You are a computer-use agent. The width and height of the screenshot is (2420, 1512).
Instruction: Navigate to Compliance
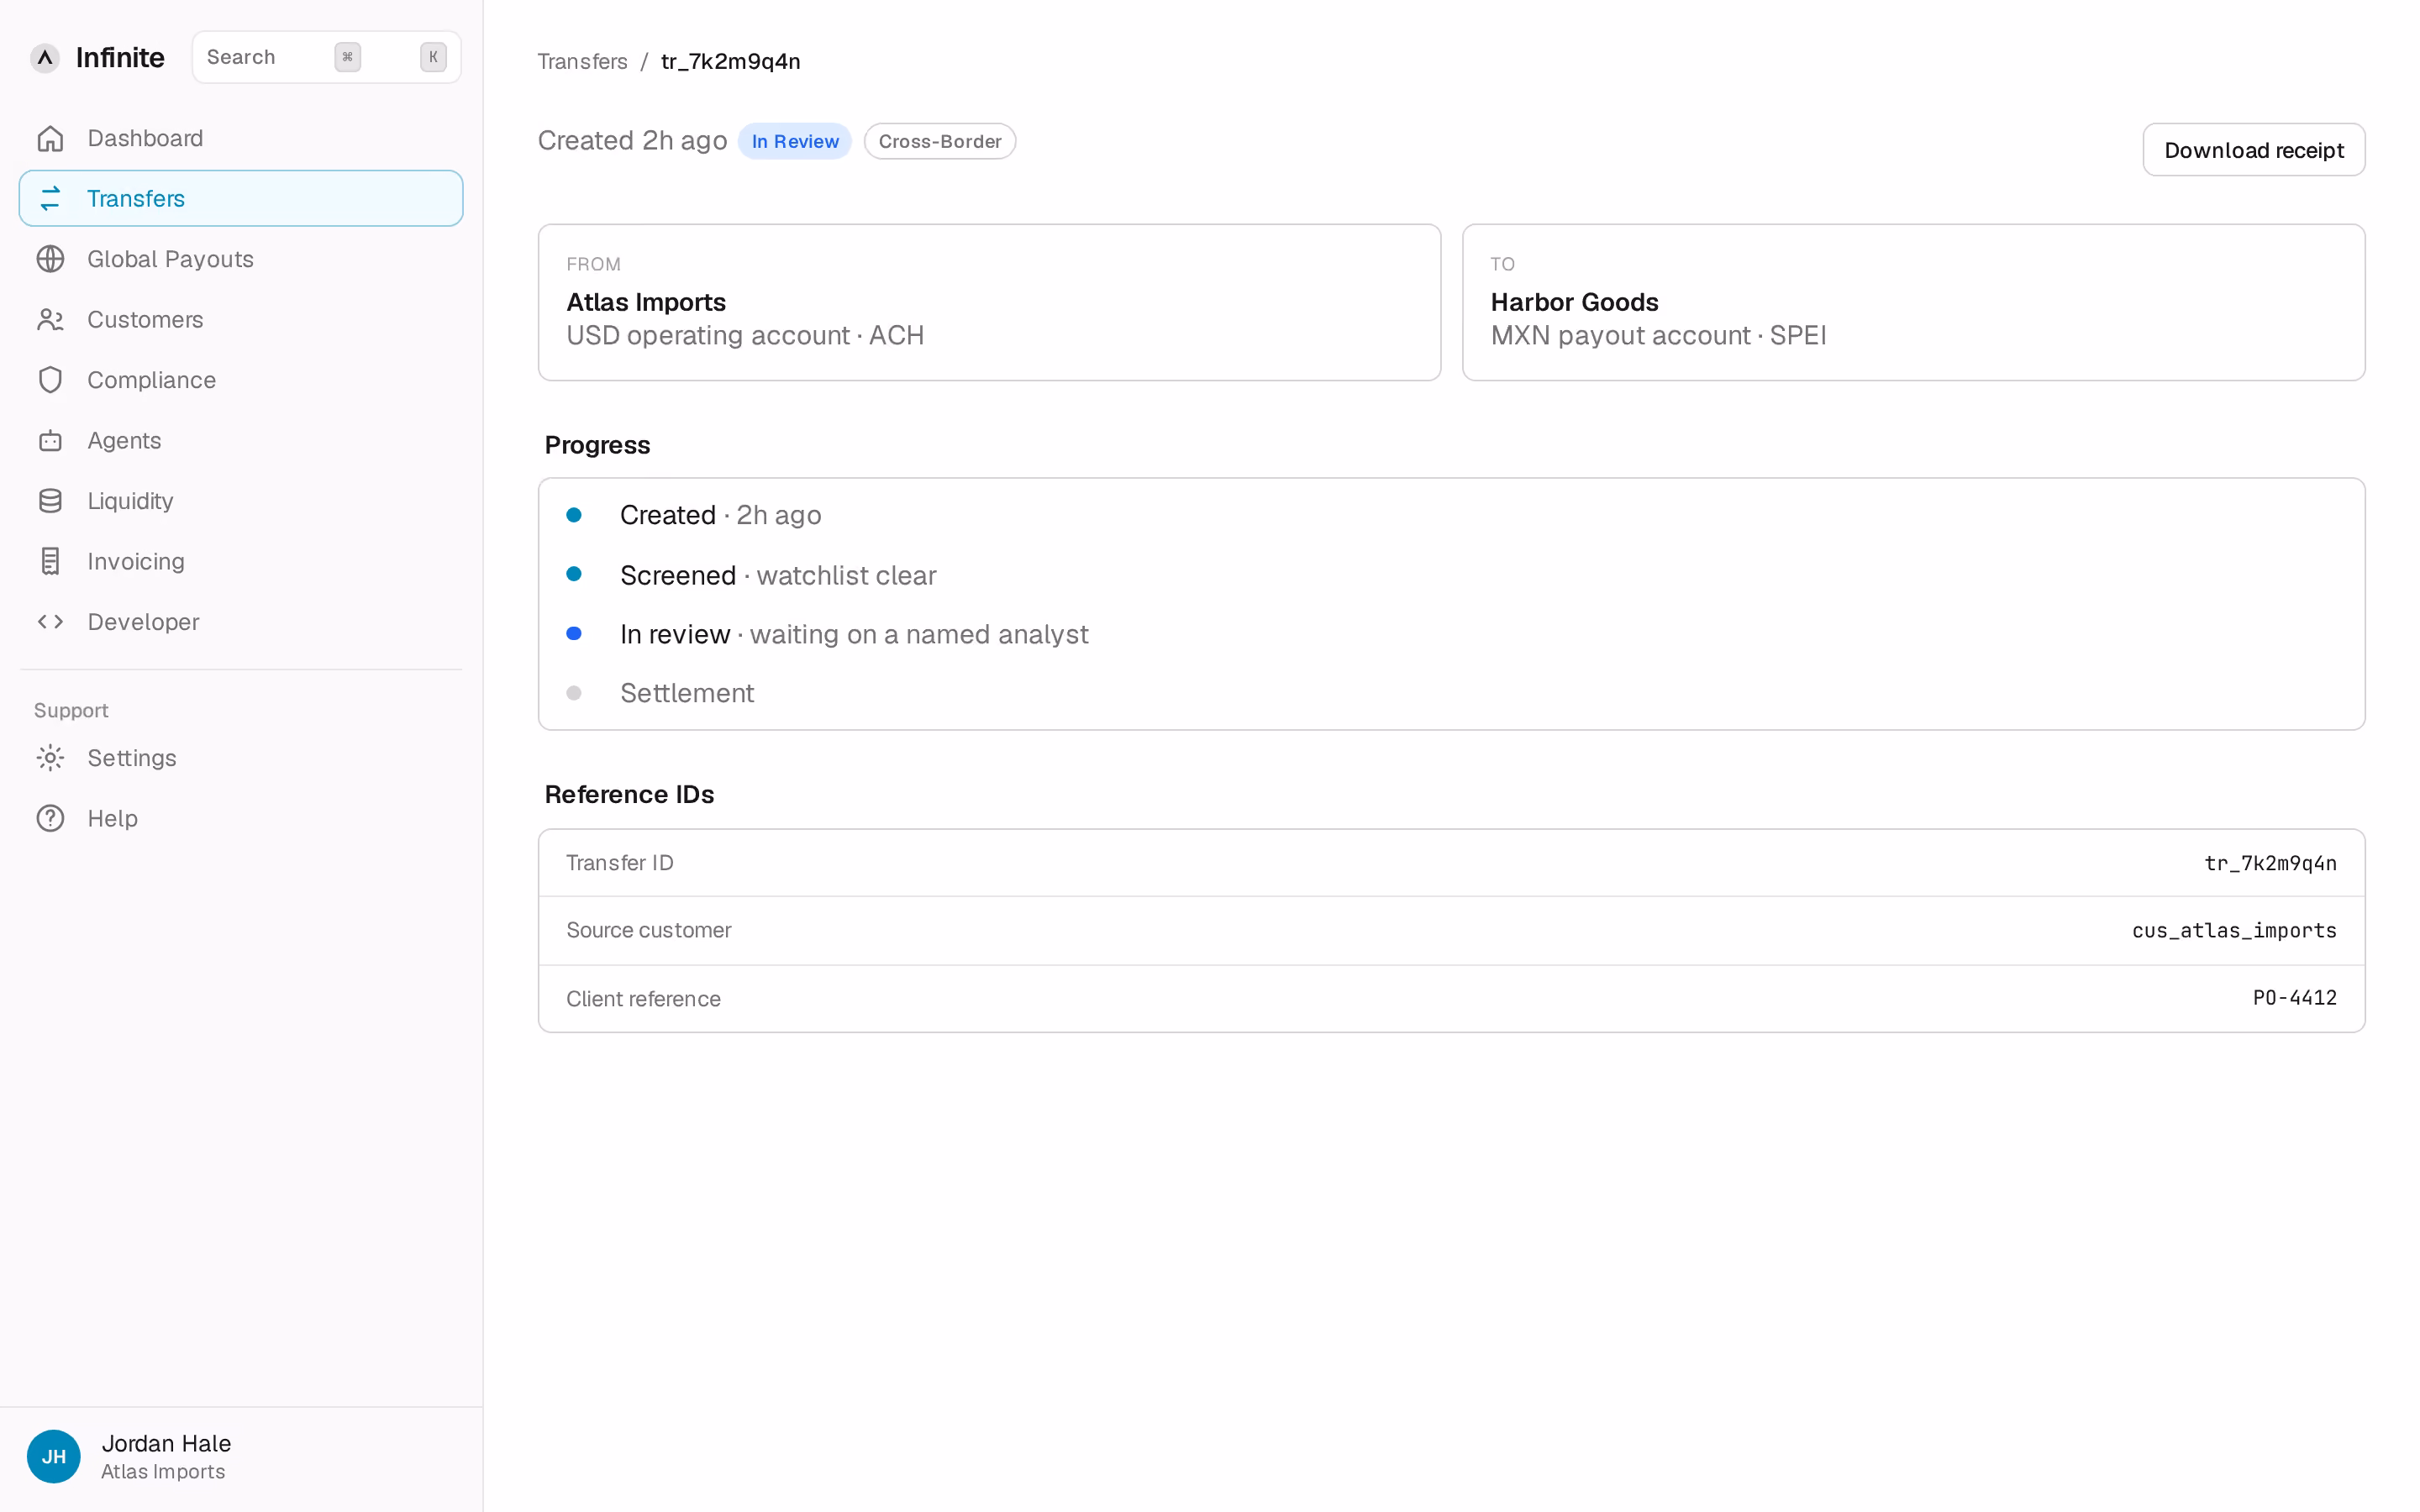(x=241, y=380)
